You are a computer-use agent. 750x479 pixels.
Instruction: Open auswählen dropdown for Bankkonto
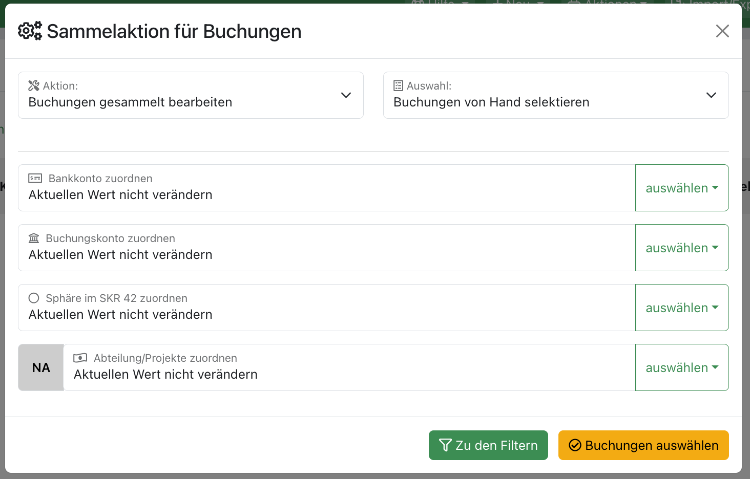click(681, 188)
